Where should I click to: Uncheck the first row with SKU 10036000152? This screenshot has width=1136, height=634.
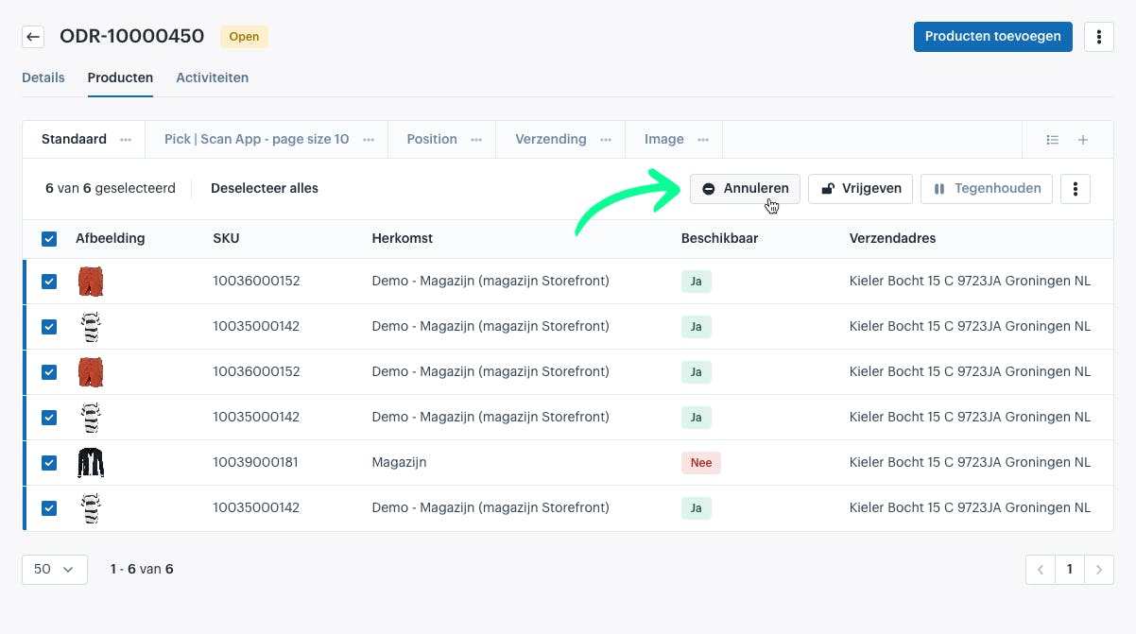click(49, 282)
